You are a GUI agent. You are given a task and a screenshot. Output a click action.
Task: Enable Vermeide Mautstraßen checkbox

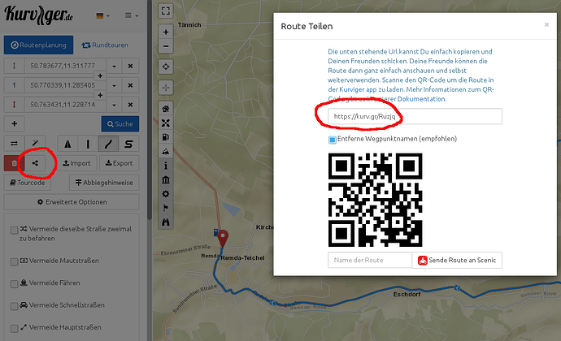[14, 261]
